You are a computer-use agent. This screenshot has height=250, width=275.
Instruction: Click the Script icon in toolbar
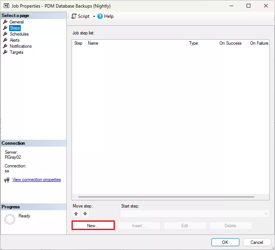point(74,16)
